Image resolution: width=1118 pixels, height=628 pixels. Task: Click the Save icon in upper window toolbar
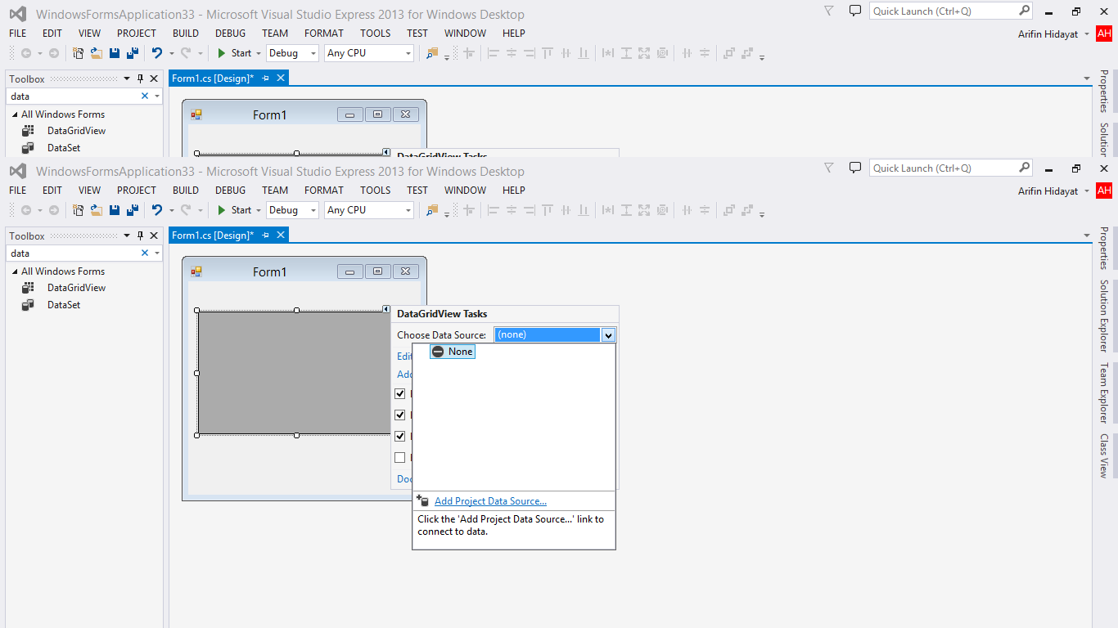click(x=115, y=53)
